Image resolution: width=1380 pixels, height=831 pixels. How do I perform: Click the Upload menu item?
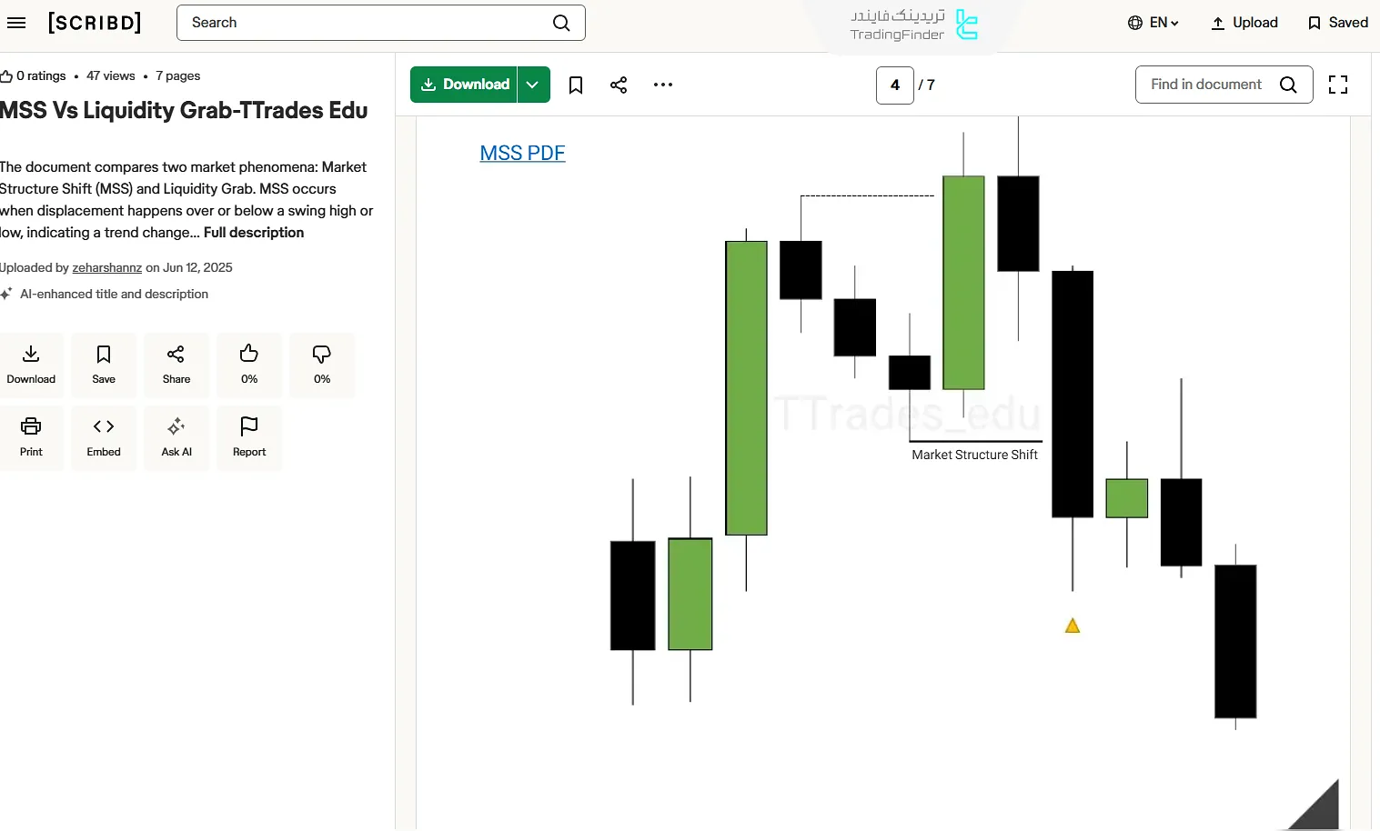(x=1244, y=23)
